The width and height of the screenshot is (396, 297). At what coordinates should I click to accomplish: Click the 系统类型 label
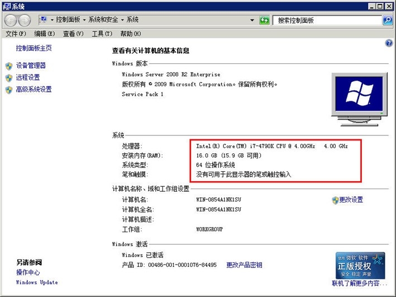pyautogui.click(x=135, y=165)
